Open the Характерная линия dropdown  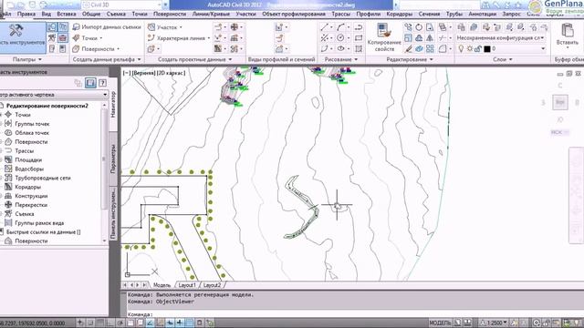179,38
